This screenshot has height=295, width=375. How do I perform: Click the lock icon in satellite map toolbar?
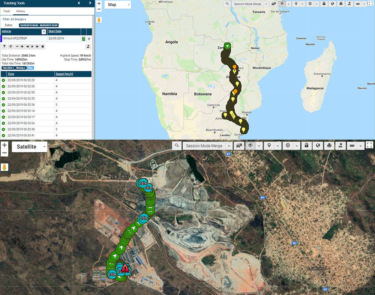coord(306,146)
